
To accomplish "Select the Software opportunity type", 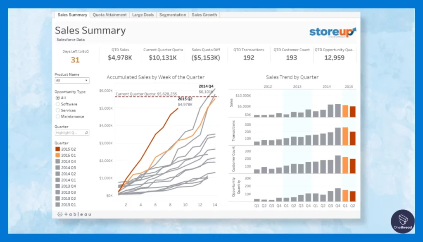I will click(x=58, y=104).
